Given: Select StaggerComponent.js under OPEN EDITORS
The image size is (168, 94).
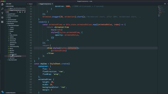Looking at the screenshot, I should point(15,10).
